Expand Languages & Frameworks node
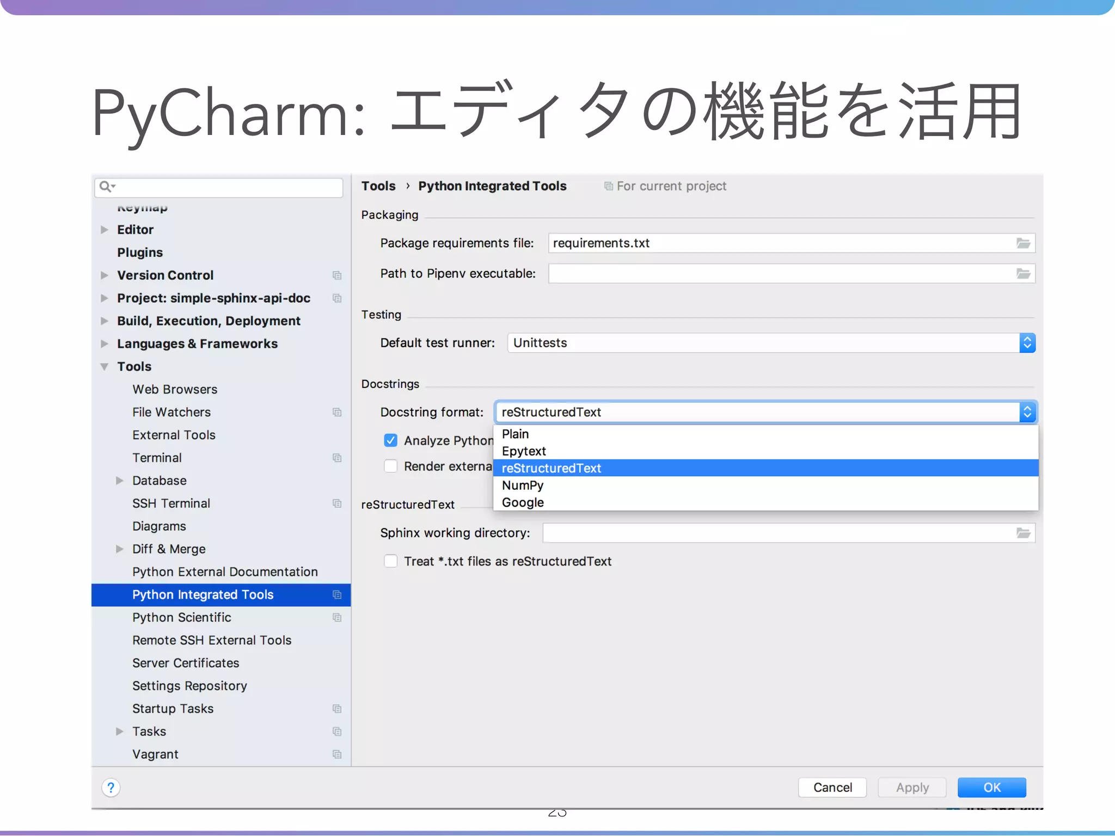Screen dimensions: 1115x836 tap(105, 344)
